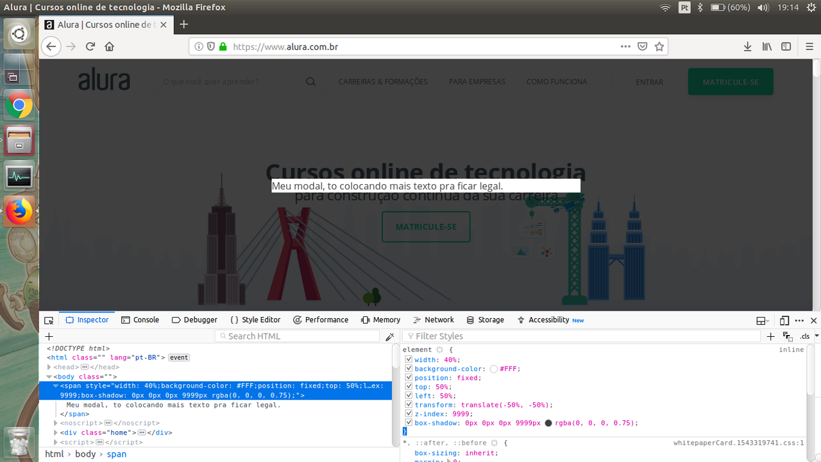Open the Firefox home page icon
The height and width of the screenshot is (462, 821).
[109, 46]
